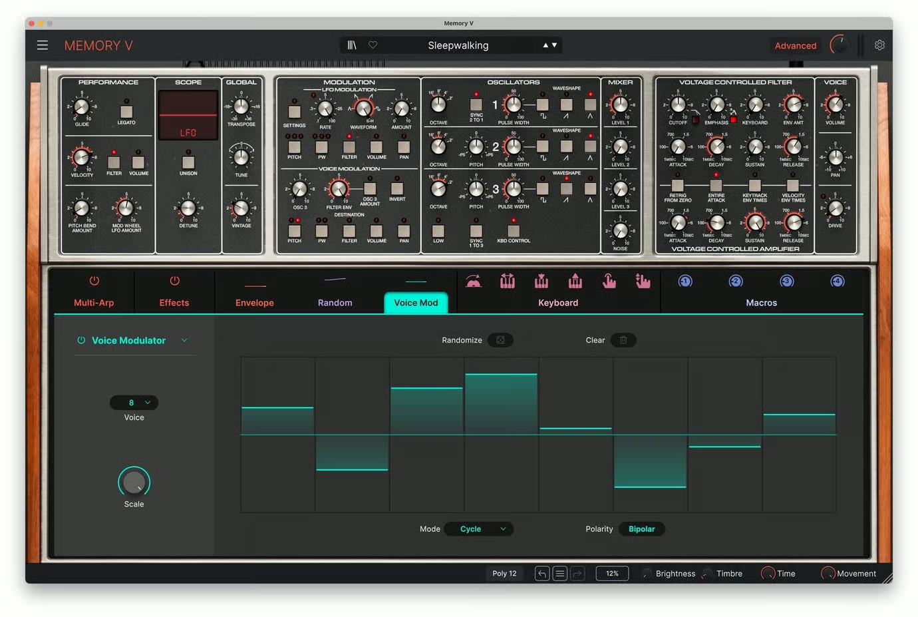Toggle the Entire Attack switch
918x617 pixels.
716,185
